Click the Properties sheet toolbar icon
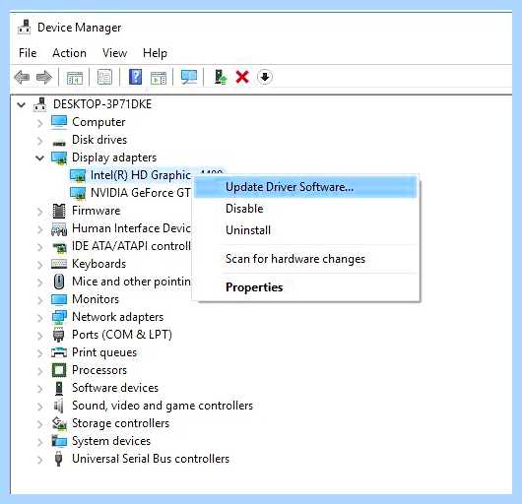522x504 pixels. click(x=104, y=77)
